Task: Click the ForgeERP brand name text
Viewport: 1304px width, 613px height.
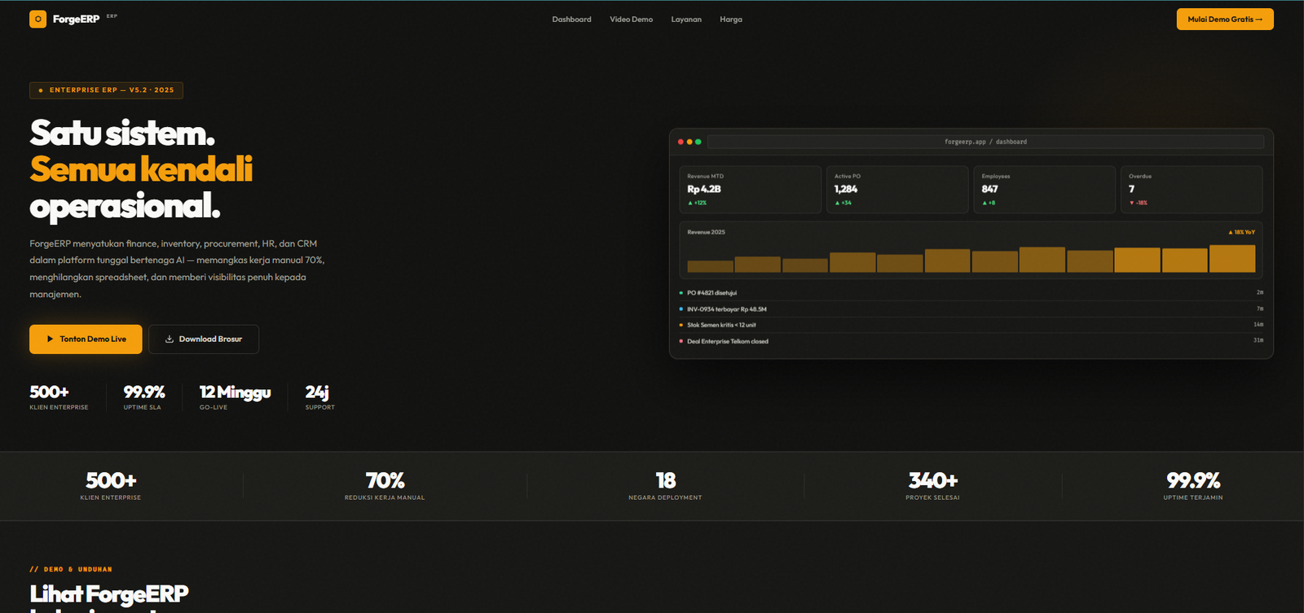Action: click(x=76, y=19)
